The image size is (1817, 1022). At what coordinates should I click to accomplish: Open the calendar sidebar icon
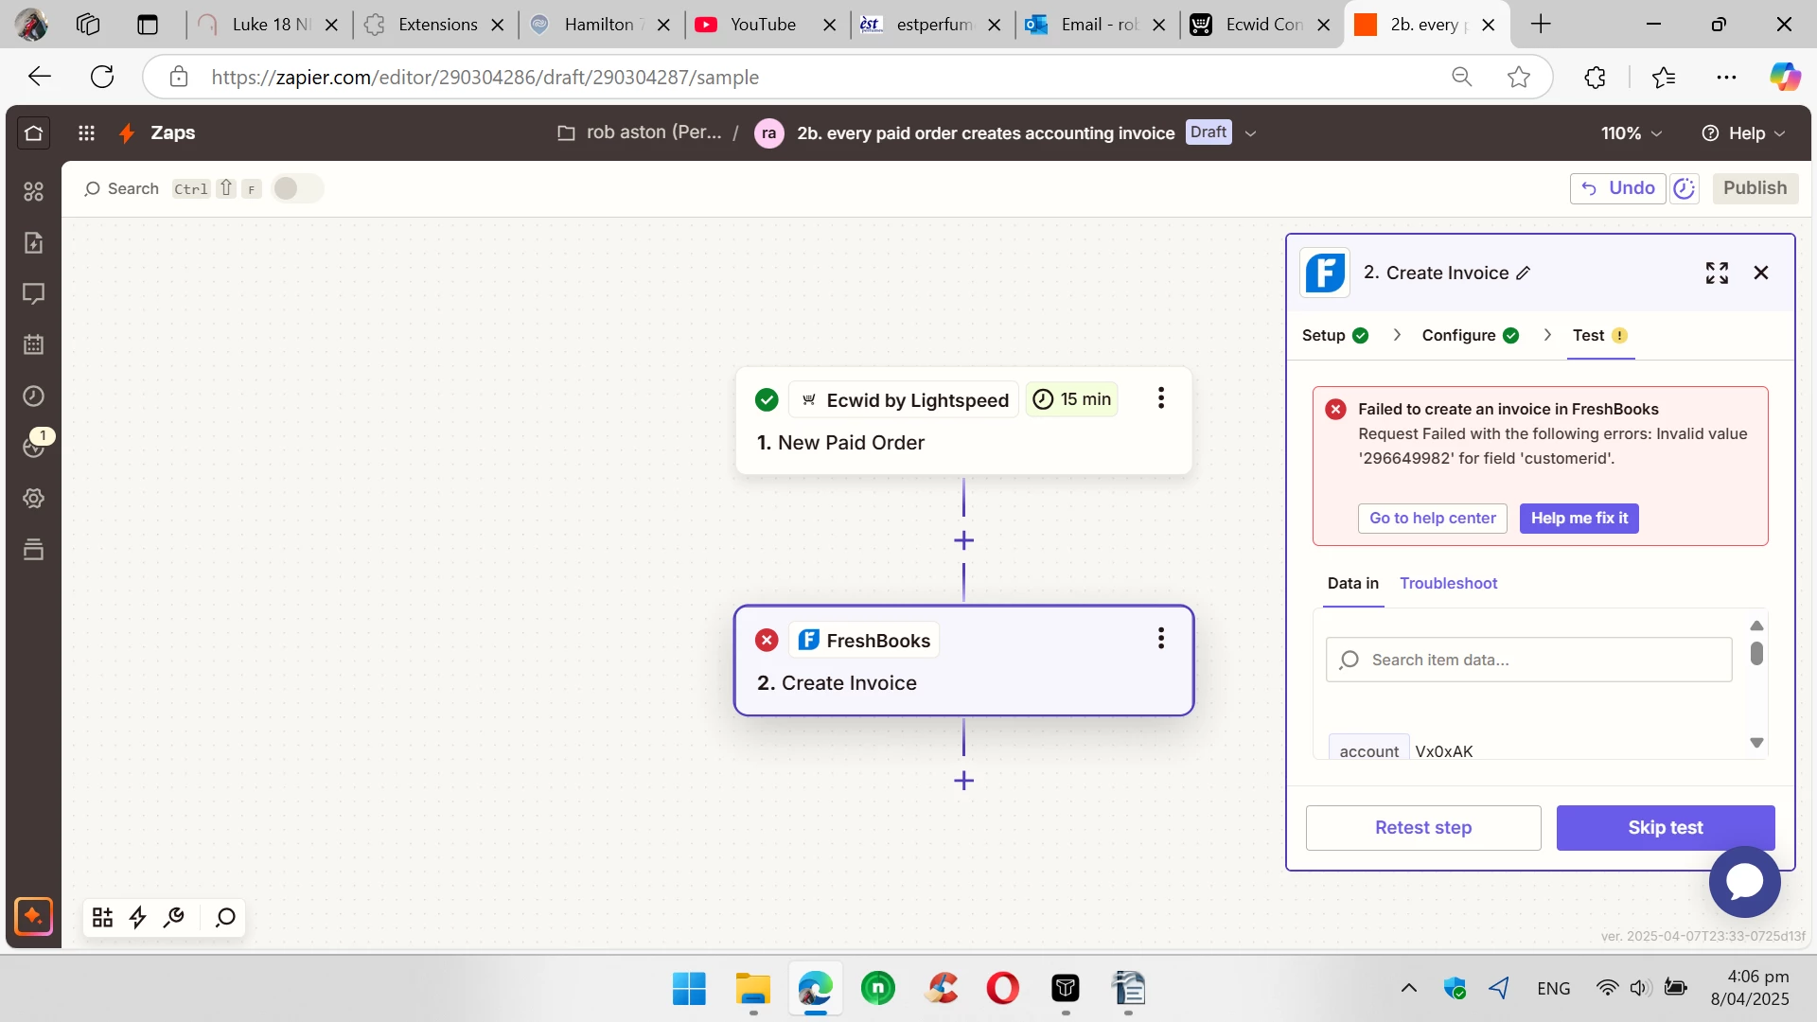tap(33, 344)
